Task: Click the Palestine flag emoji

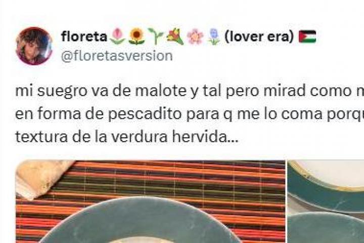Action: (x=307, y=37)
